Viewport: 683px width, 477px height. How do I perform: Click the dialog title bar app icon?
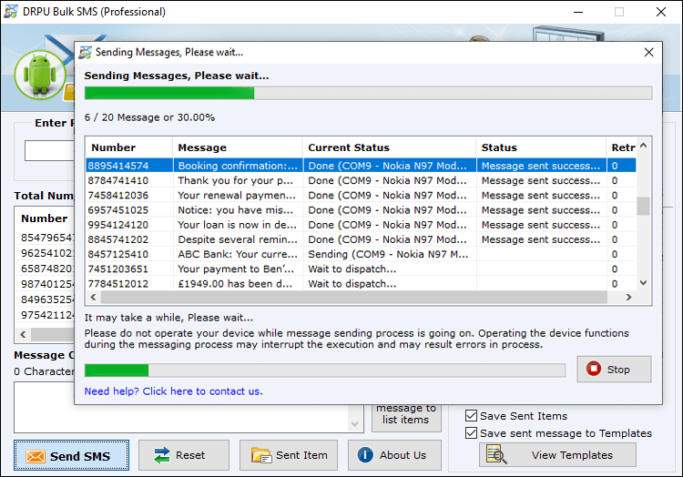point(85,52)
